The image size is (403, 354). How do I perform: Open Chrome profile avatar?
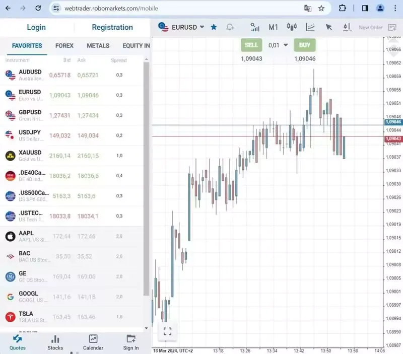tap(380, 8)
